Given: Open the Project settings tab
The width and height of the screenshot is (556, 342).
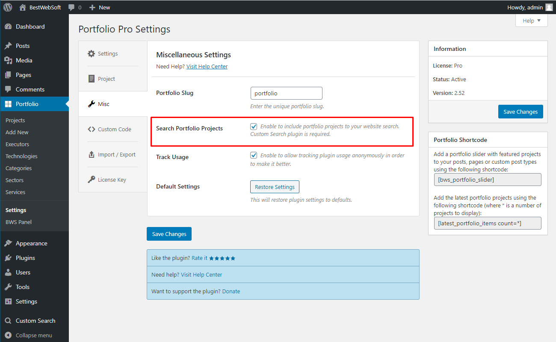Looking at the screenshot, I should pos(113,79).
